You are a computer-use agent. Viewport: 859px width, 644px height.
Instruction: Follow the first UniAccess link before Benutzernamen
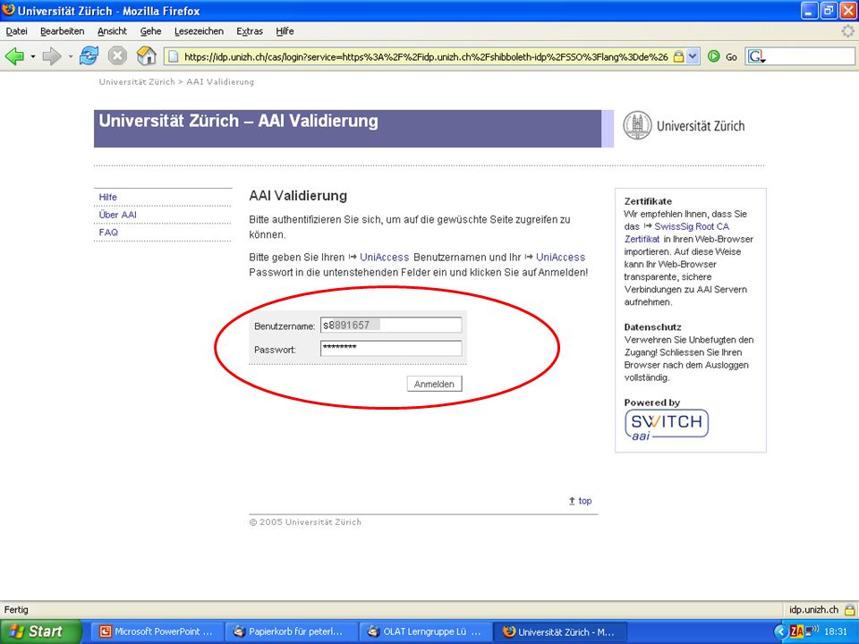[385, 258]
